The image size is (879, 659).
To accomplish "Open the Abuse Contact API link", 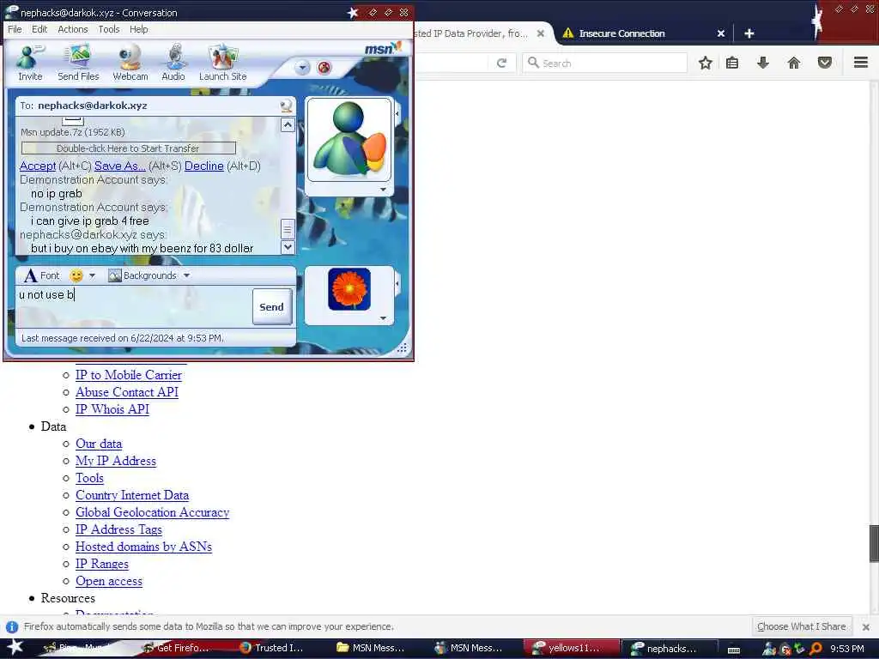I will click(x=127, y=392).
